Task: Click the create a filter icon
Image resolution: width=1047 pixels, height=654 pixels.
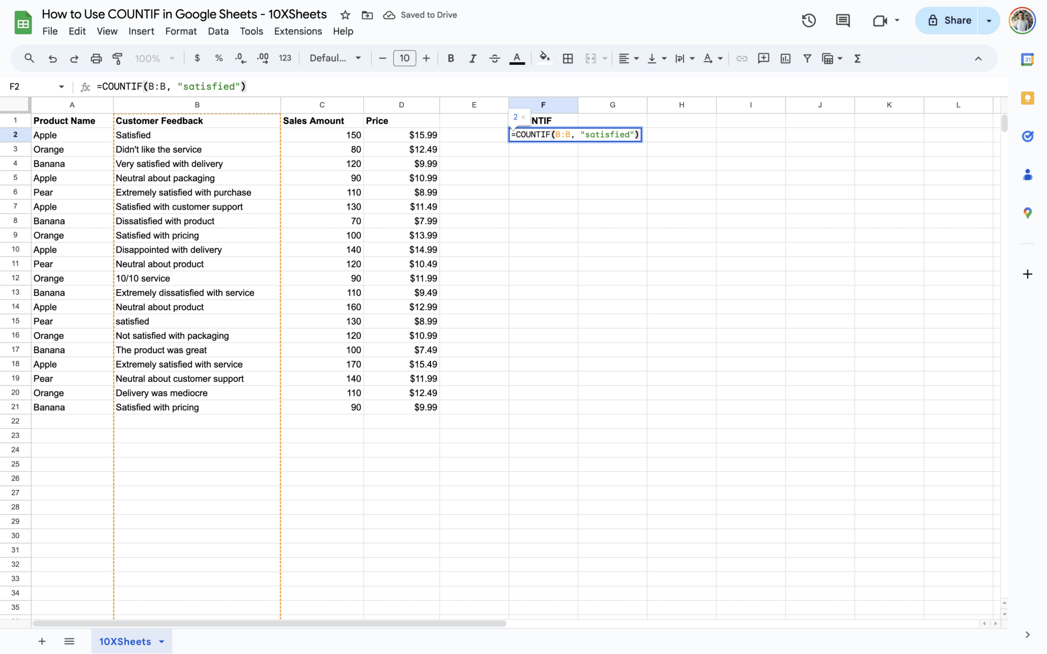Action: [x=807, y=58]
